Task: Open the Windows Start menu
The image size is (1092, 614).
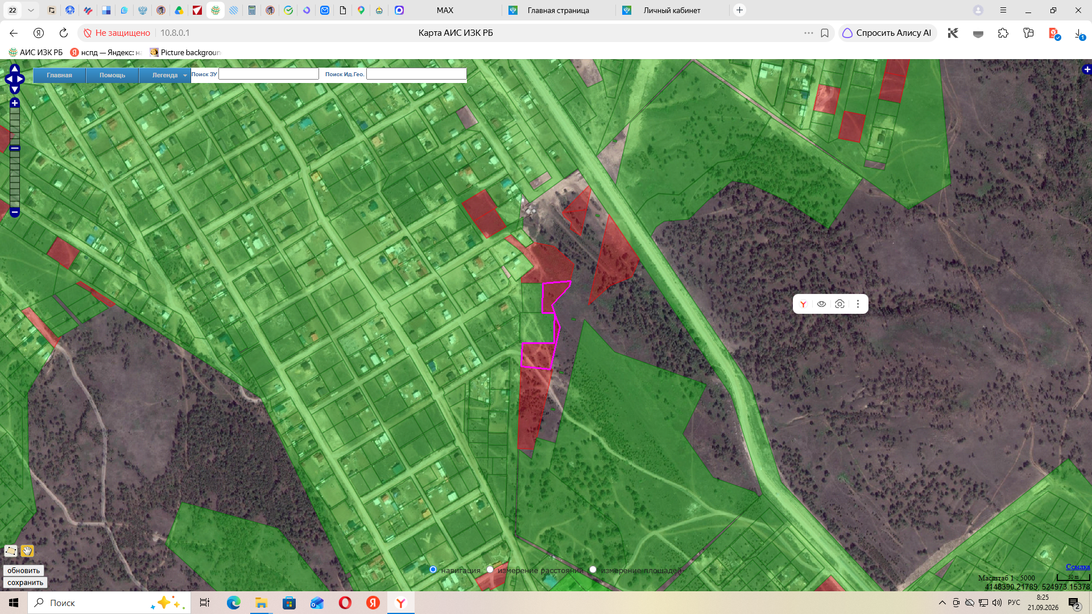Action: (14, 603)
